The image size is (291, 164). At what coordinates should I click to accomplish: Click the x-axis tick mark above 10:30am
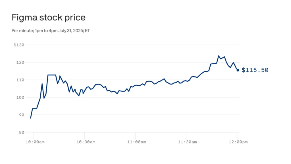point(84,134)
